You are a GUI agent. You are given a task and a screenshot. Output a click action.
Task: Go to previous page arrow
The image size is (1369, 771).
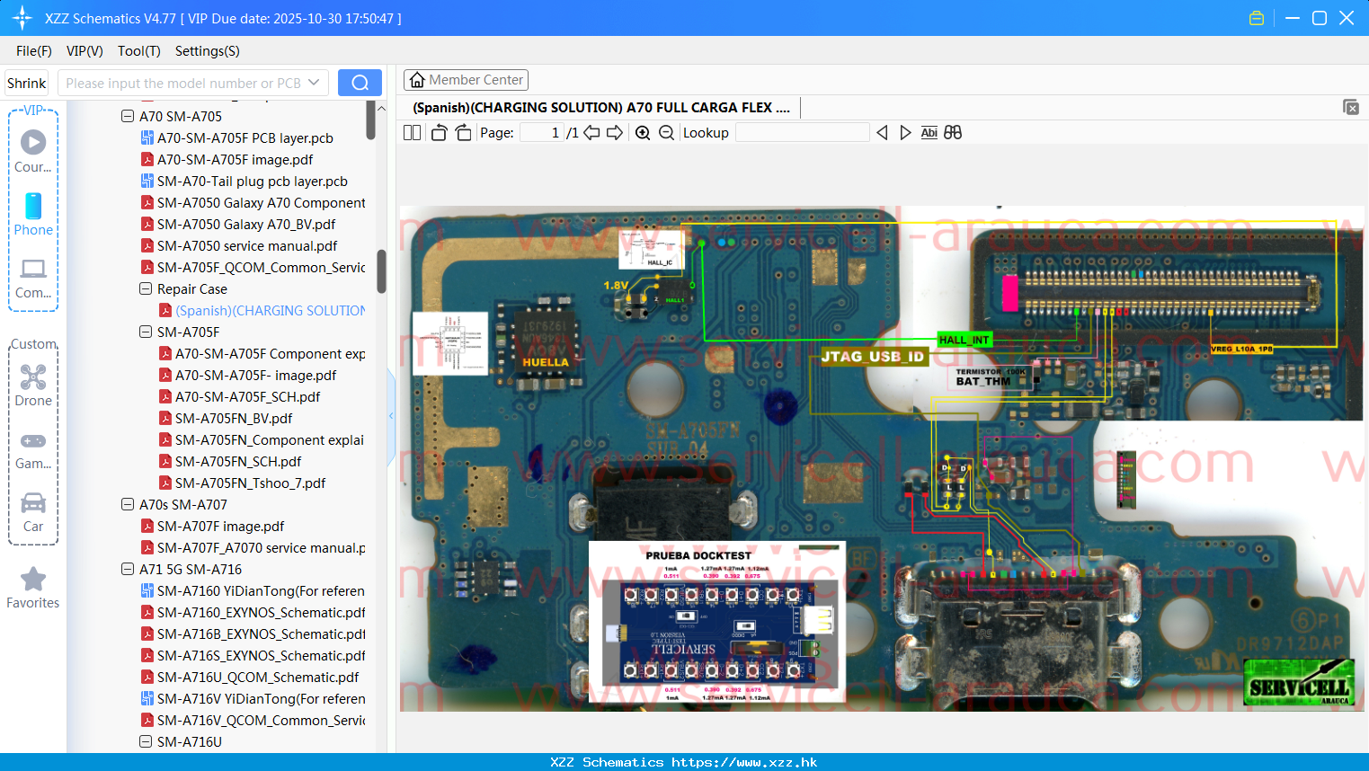coord(591,132)
